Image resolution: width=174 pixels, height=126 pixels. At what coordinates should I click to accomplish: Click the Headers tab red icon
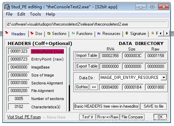point(7,33)
